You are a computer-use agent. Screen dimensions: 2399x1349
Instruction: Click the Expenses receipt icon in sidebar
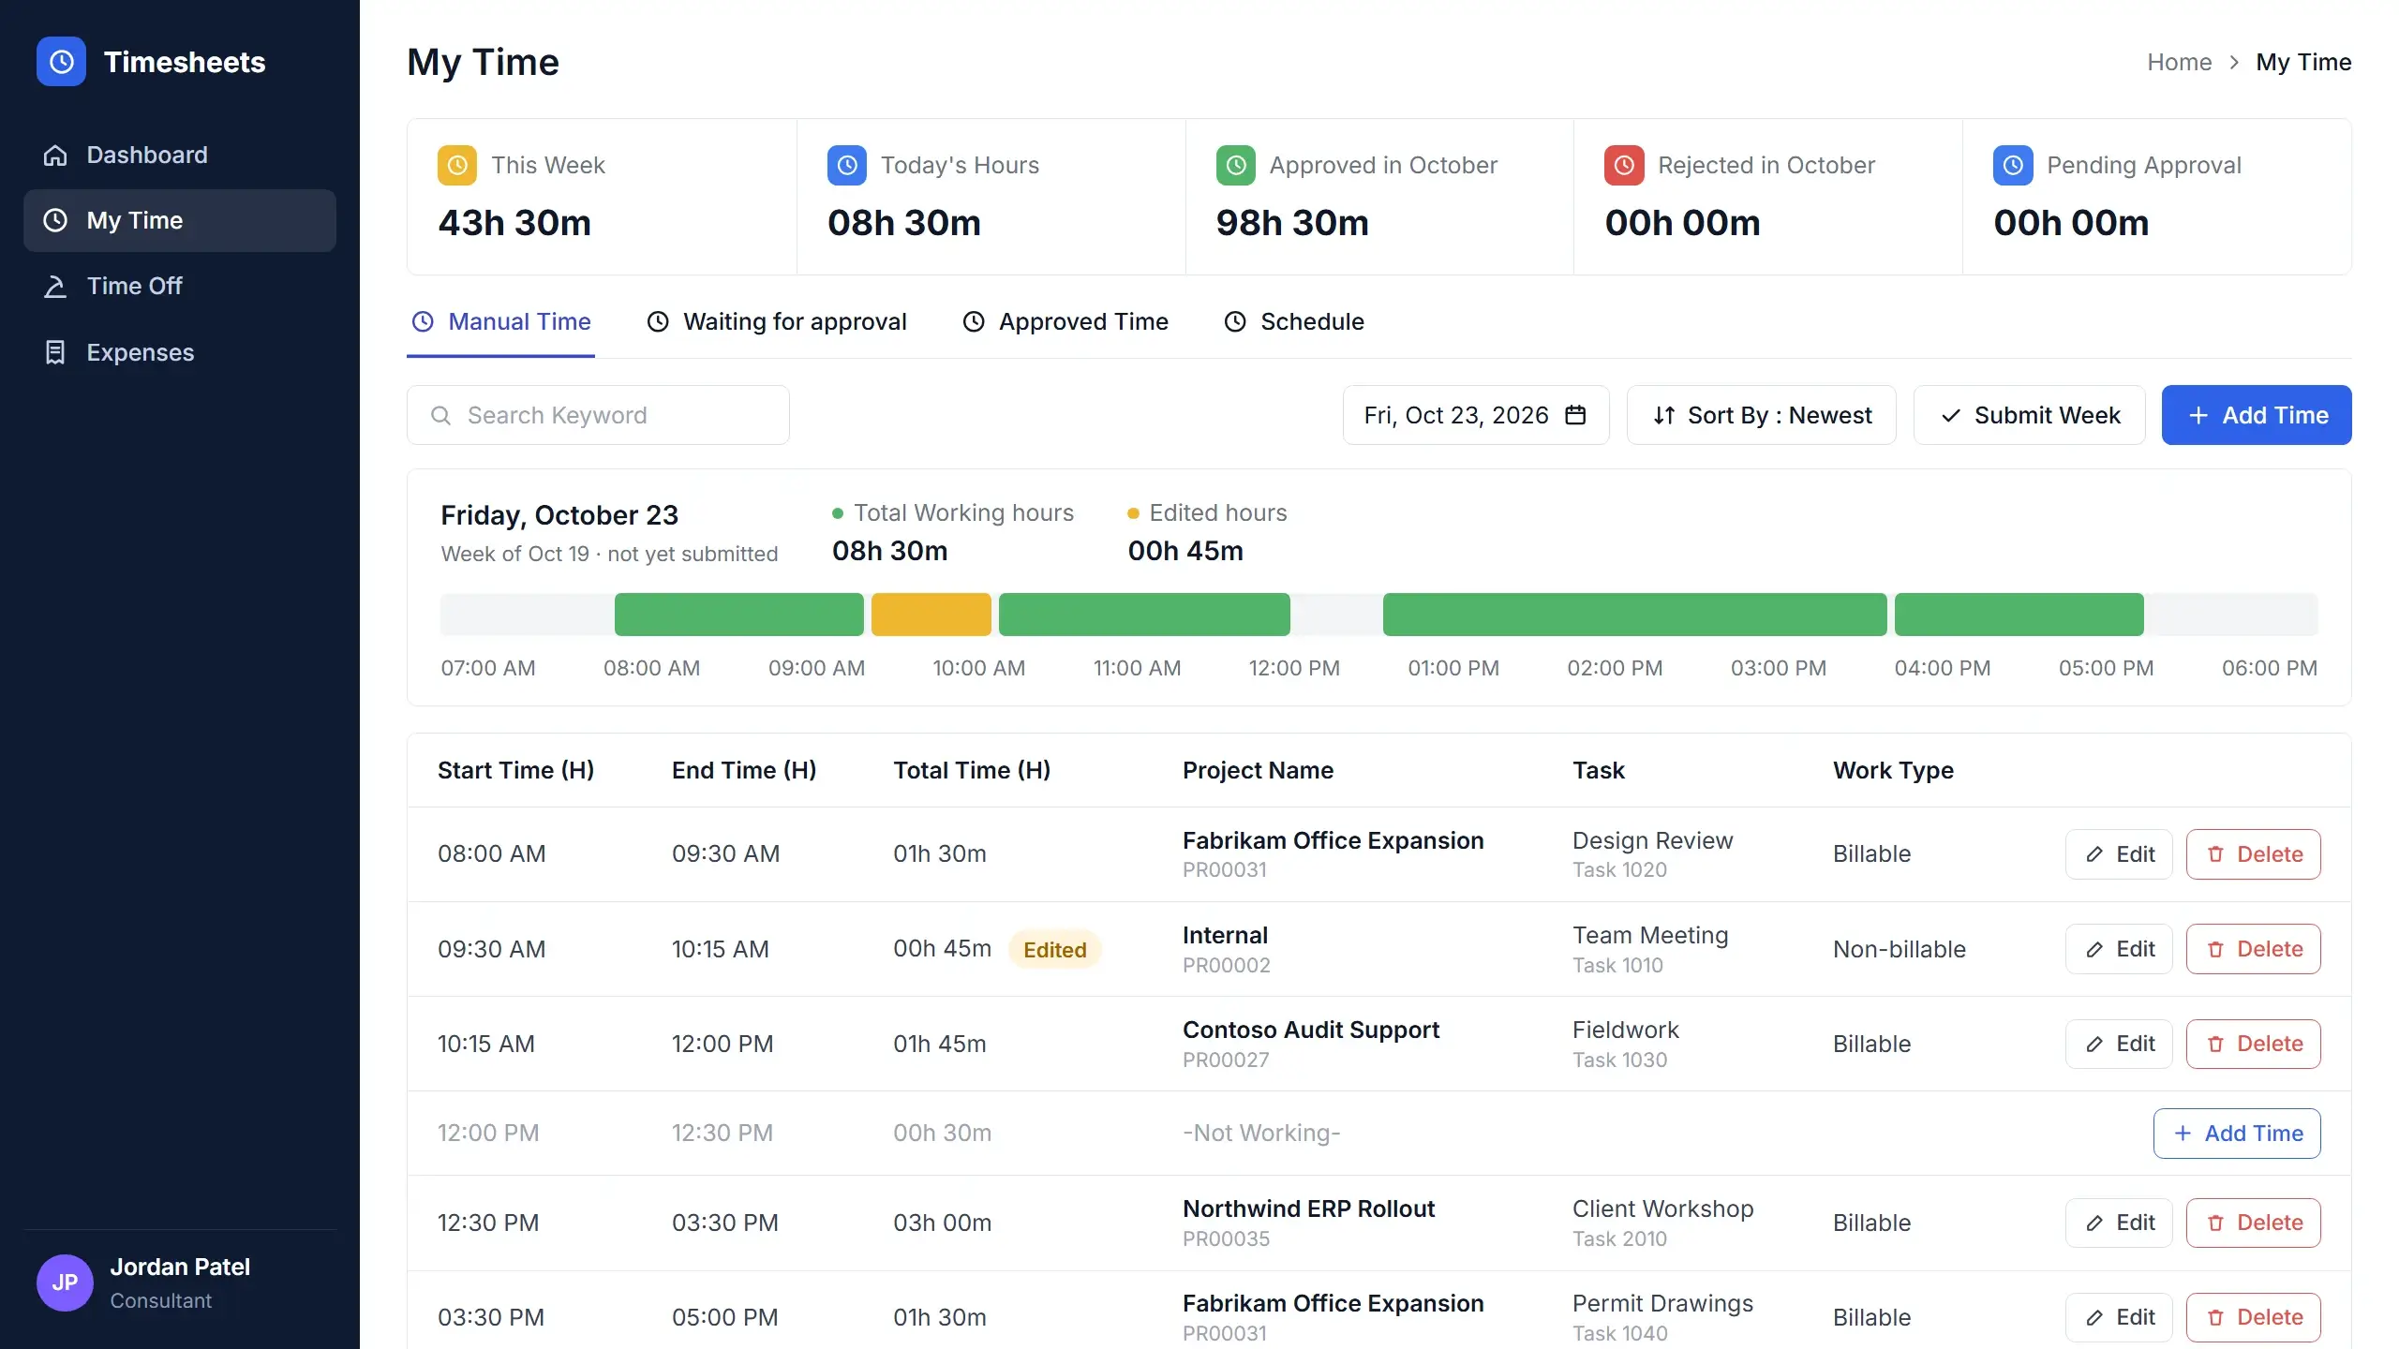(x=55, y=352)
